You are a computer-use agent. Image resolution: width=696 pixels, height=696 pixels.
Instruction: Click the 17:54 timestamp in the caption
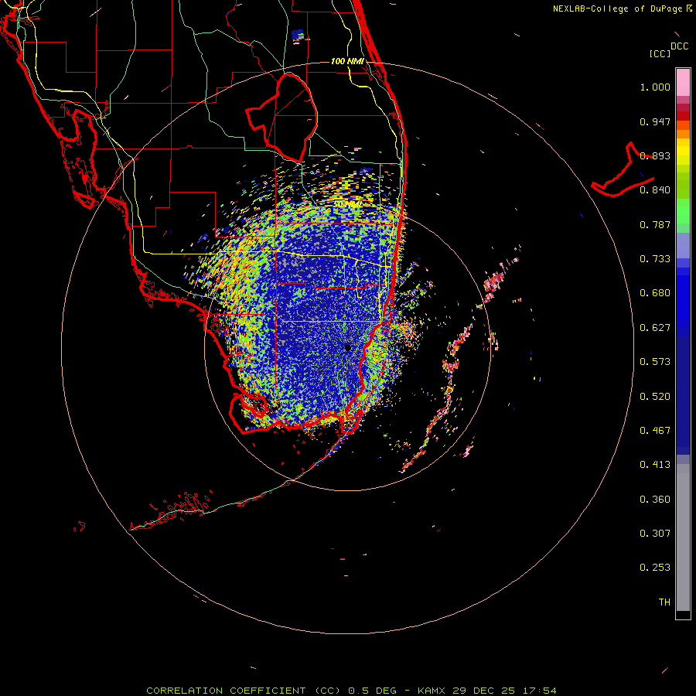coord(539,691)
